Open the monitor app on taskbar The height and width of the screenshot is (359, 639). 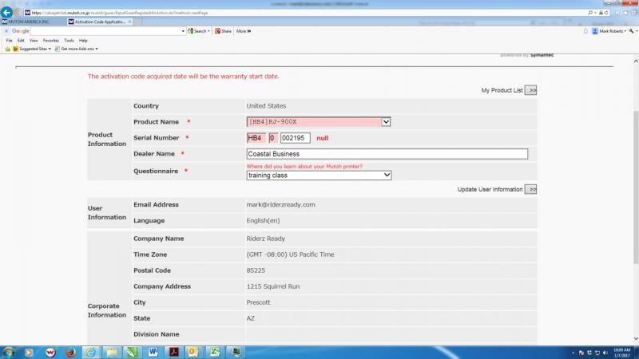(x=236, y=352)
